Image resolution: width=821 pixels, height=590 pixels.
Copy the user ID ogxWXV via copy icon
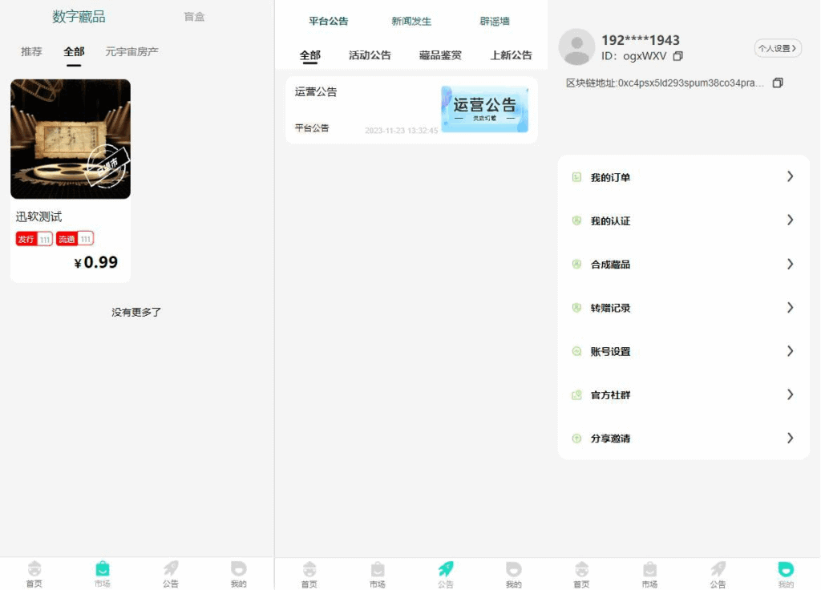coord(677,57)
